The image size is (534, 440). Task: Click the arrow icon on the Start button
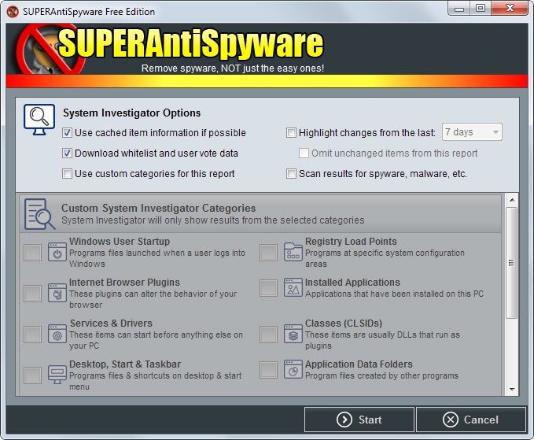pos(344,420)
